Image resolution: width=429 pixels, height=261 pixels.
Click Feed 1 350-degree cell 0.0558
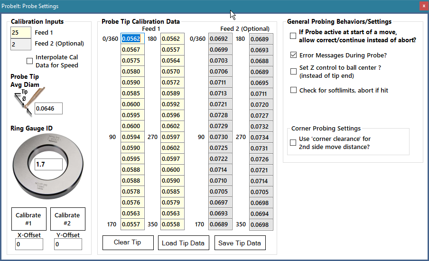coord(172,224)
